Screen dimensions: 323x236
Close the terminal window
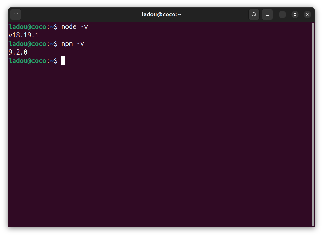307,14
